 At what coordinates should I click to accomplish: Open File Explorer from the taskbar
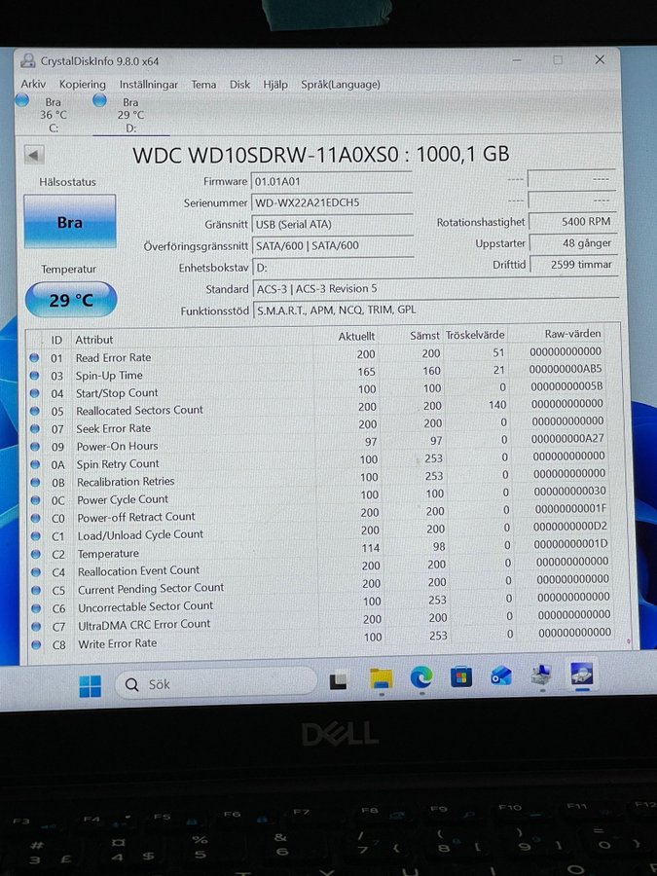coord(381,679)
